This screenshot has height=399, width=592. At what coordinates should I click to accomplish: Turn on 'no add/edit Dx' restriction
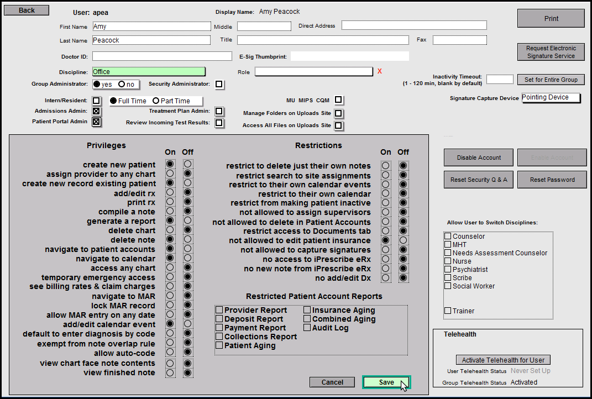[386, 277]
